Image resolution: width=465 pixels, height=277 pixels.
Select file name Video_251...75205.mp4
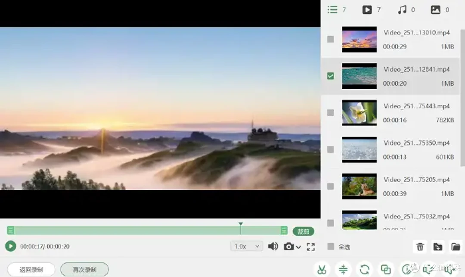(417, 180)
